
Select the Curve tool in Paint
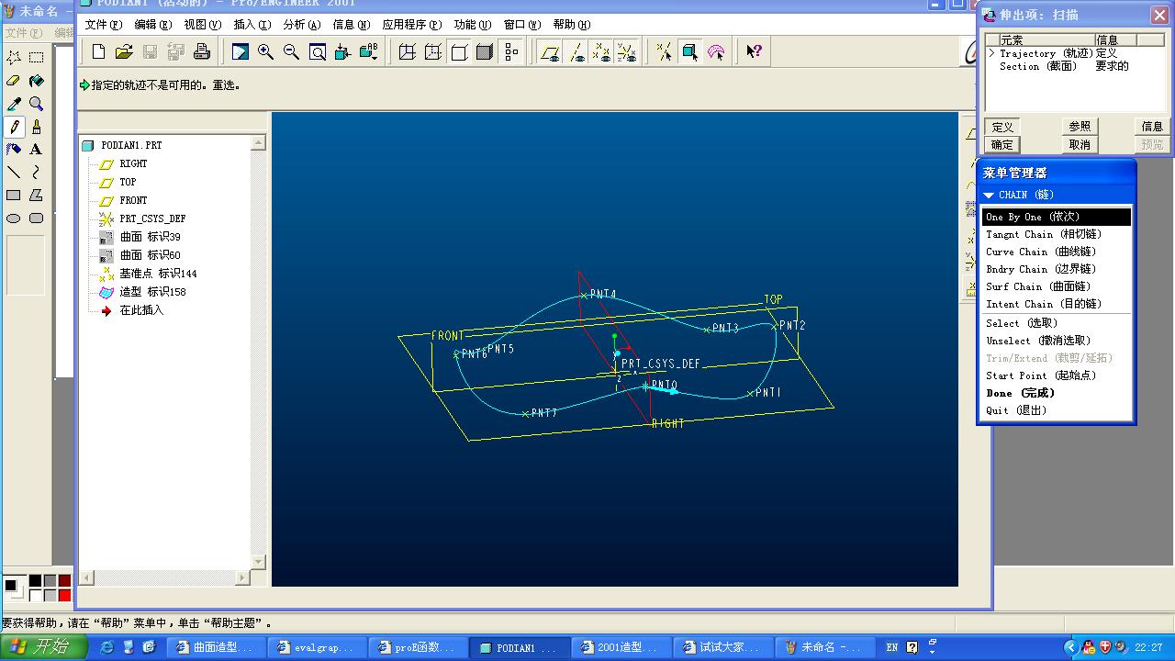click(x=36, y=172)
